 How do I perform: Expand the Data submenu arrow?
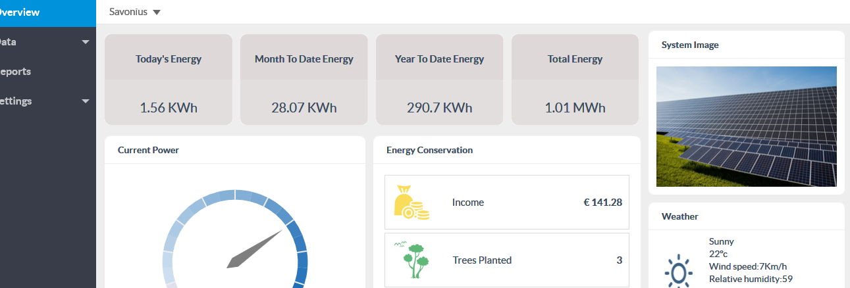(x=86, y=42)
